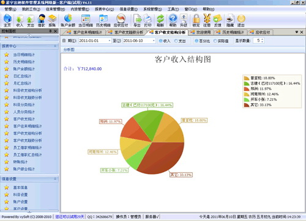Switch to the 应收应付 tab
This screenshot has height=221, width=306.
pyautogui.click(x=261, y=32)
